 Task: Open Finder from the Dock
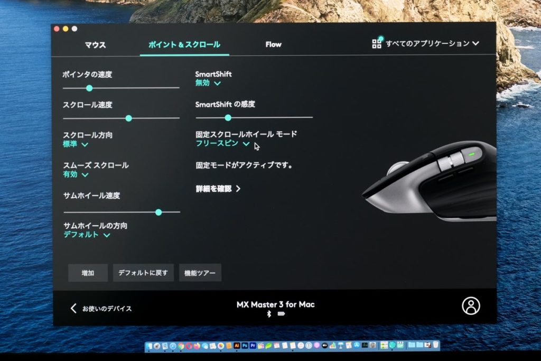tap(149, 346)
